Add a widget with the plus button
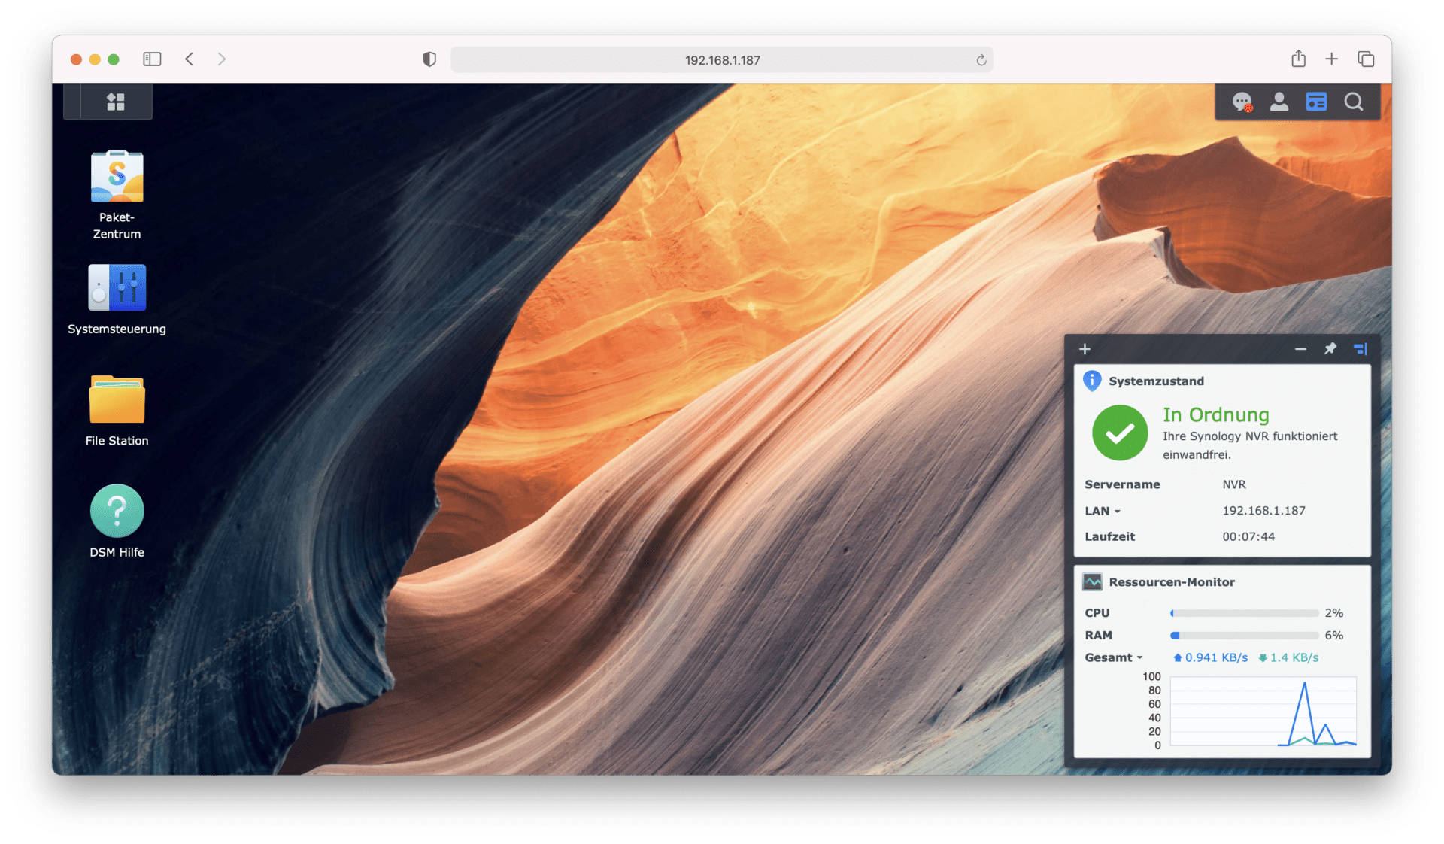Image resolution: width=1444 pixels, height=844 pixels. pyautogui.click(x=1085, y=348)
